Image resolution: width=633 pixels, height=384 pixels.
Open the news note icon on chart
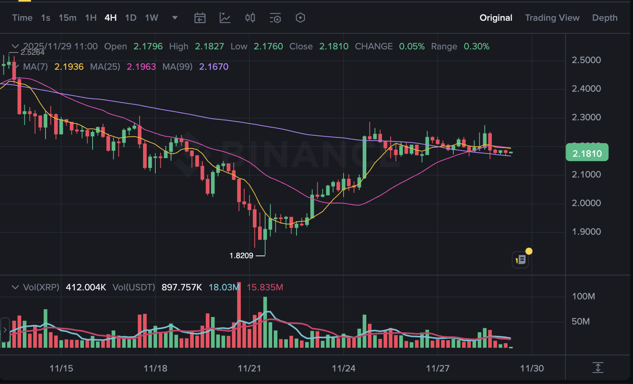(x=520, y=259)
